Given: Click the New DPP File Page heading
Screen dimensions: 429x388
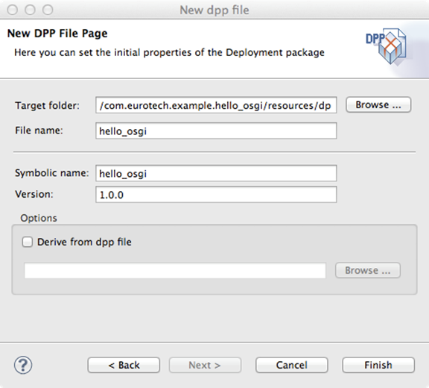Looking at the screenshot, I should (x=57, y=34).
